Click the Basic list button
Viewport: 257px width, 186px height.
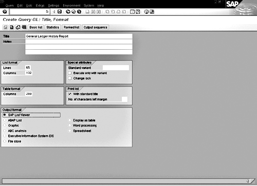(x=36, y=27)
